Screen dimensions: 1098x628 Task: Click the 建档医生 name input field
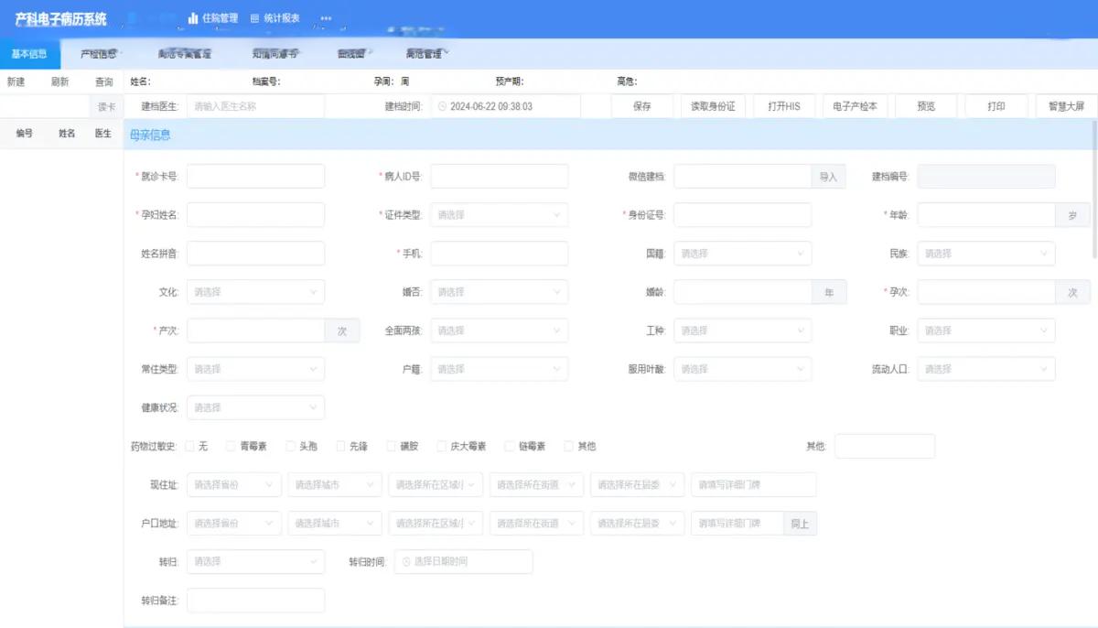pyautogui.click(x=255, y=106)
